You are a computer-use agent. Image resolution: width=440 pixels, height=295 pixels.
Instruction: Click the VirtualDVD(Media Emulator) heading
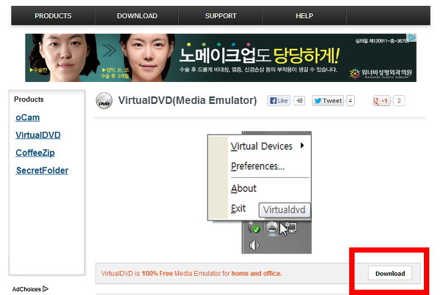click(x=188, y=100)
